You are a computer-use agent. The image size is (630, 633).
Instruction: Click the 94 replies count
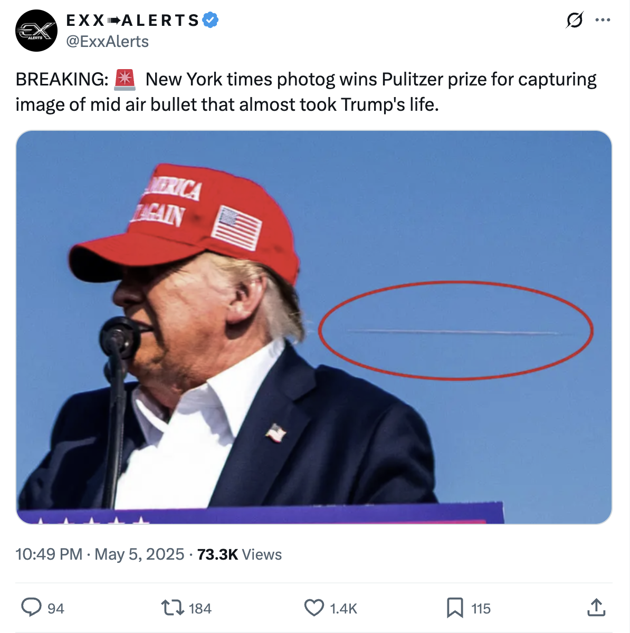(x=56, y=609)
